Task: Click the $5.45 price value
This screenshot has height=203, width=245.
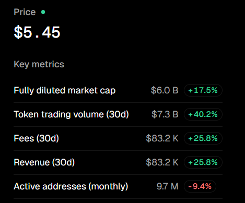Action: (37, 32)
